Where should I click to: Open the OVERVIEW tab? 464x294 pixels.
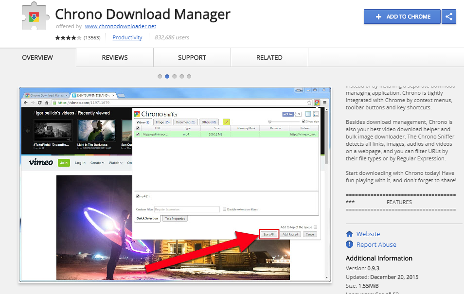37,58
